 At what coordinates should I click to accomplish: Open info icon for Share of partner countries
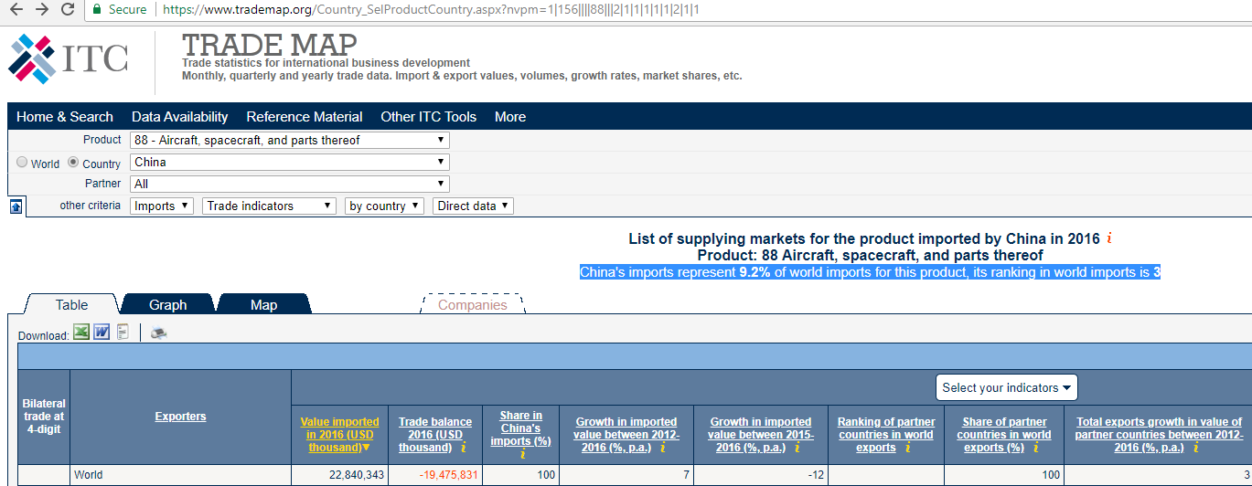point(1036,448)
